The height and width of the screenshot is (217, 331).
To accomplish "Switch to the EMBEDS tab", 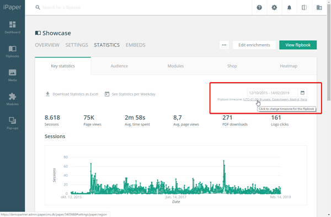I will coord(136,45).
